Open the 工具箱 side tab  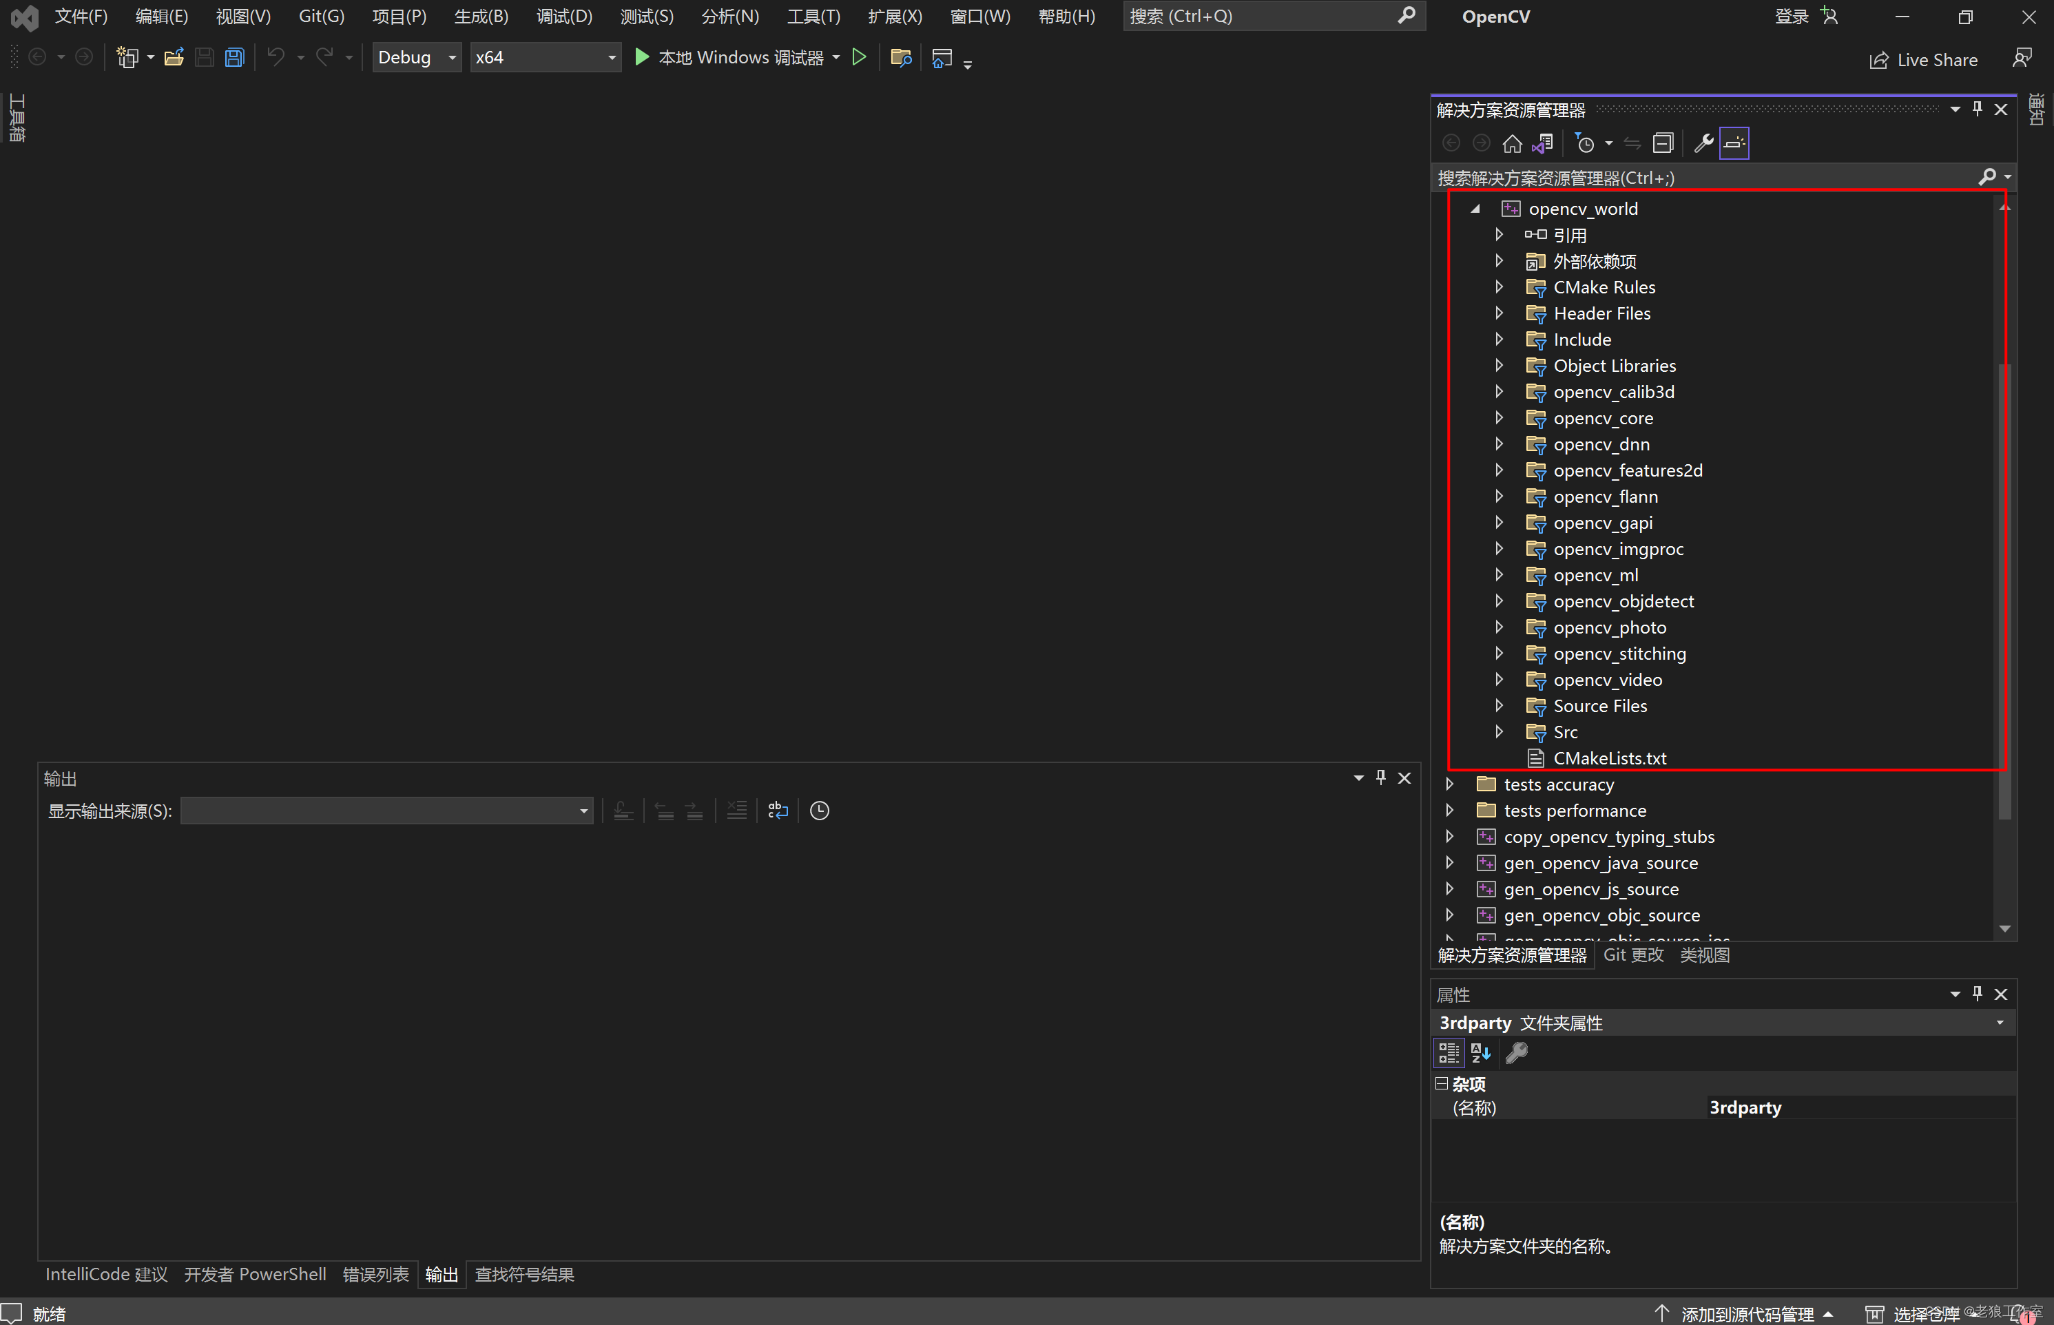pos(17,118)
